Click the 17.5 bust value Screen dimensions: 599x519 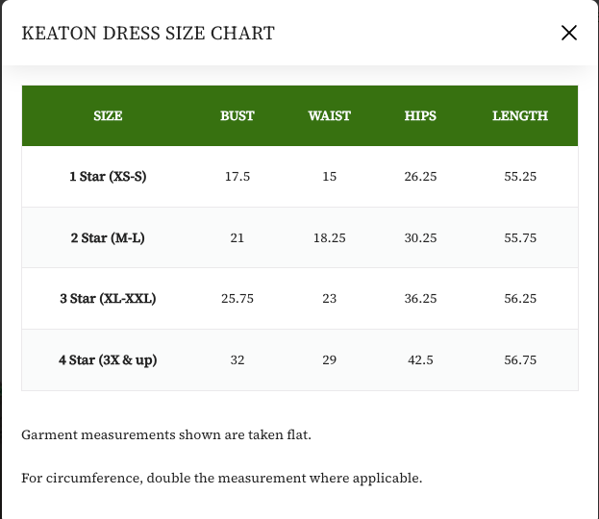(237, 177)
